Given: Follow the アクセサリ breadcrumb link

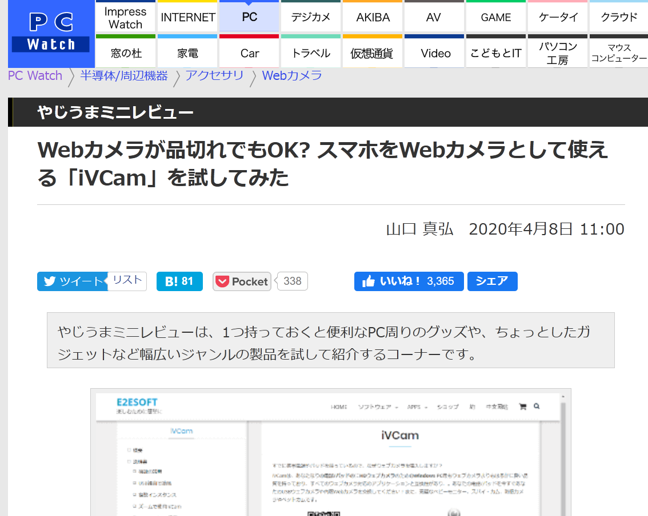Looking at the screenshot, I should pos(214,76).
